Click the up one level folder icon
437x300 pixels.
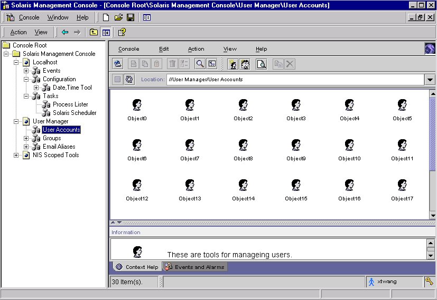[x=94, y=32]
